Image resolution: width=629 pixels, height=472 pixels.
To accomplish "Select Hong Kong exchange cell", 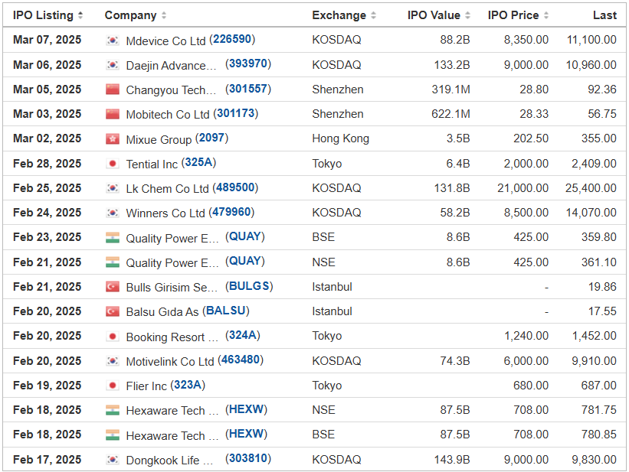I will tap(341, 139).
